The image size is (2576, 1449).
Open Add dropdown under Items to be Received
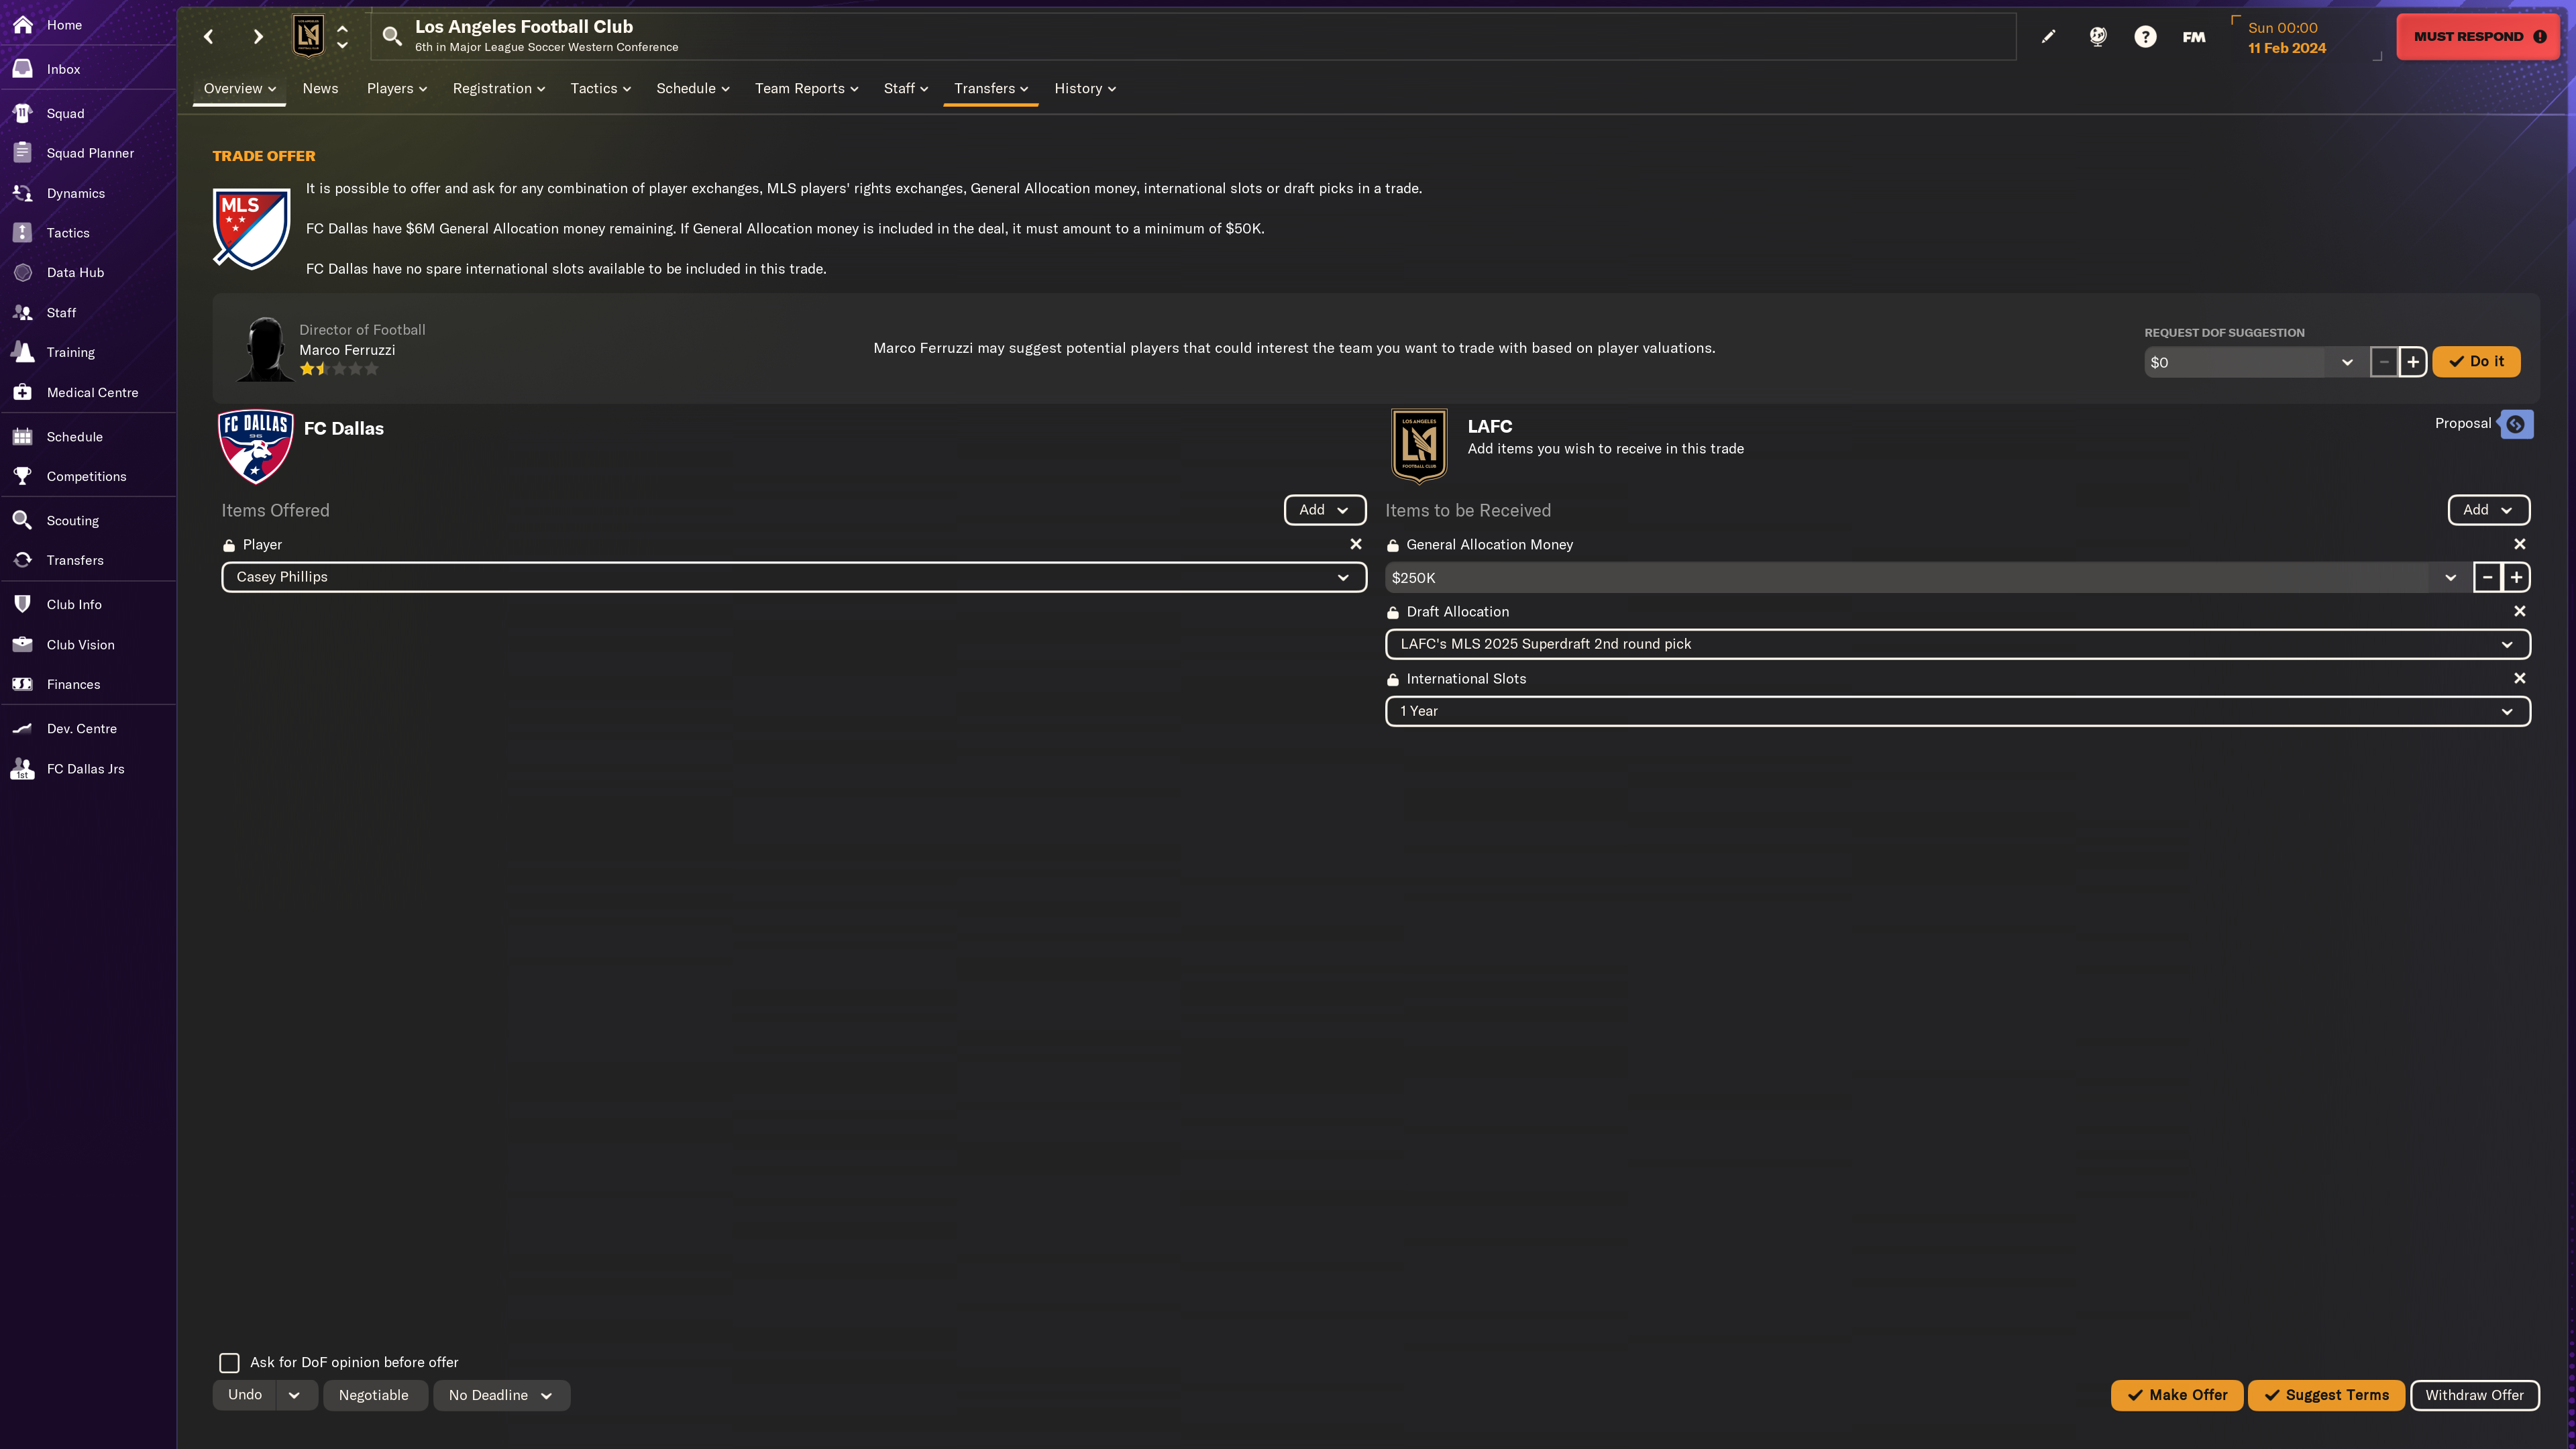pos(2489,510)
